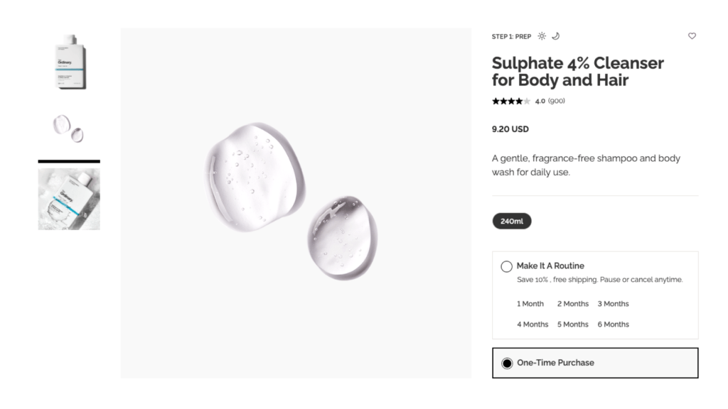Image resolution: width=728 pixels, height=409 pixels.
Task: Click the moon nighttime-use icon
Action: click(x=556, y=36)
